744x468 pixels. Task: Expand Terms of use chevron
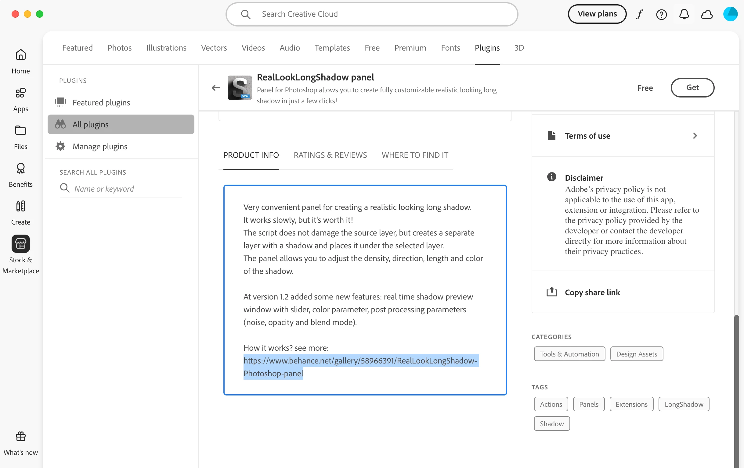[695, 136]
